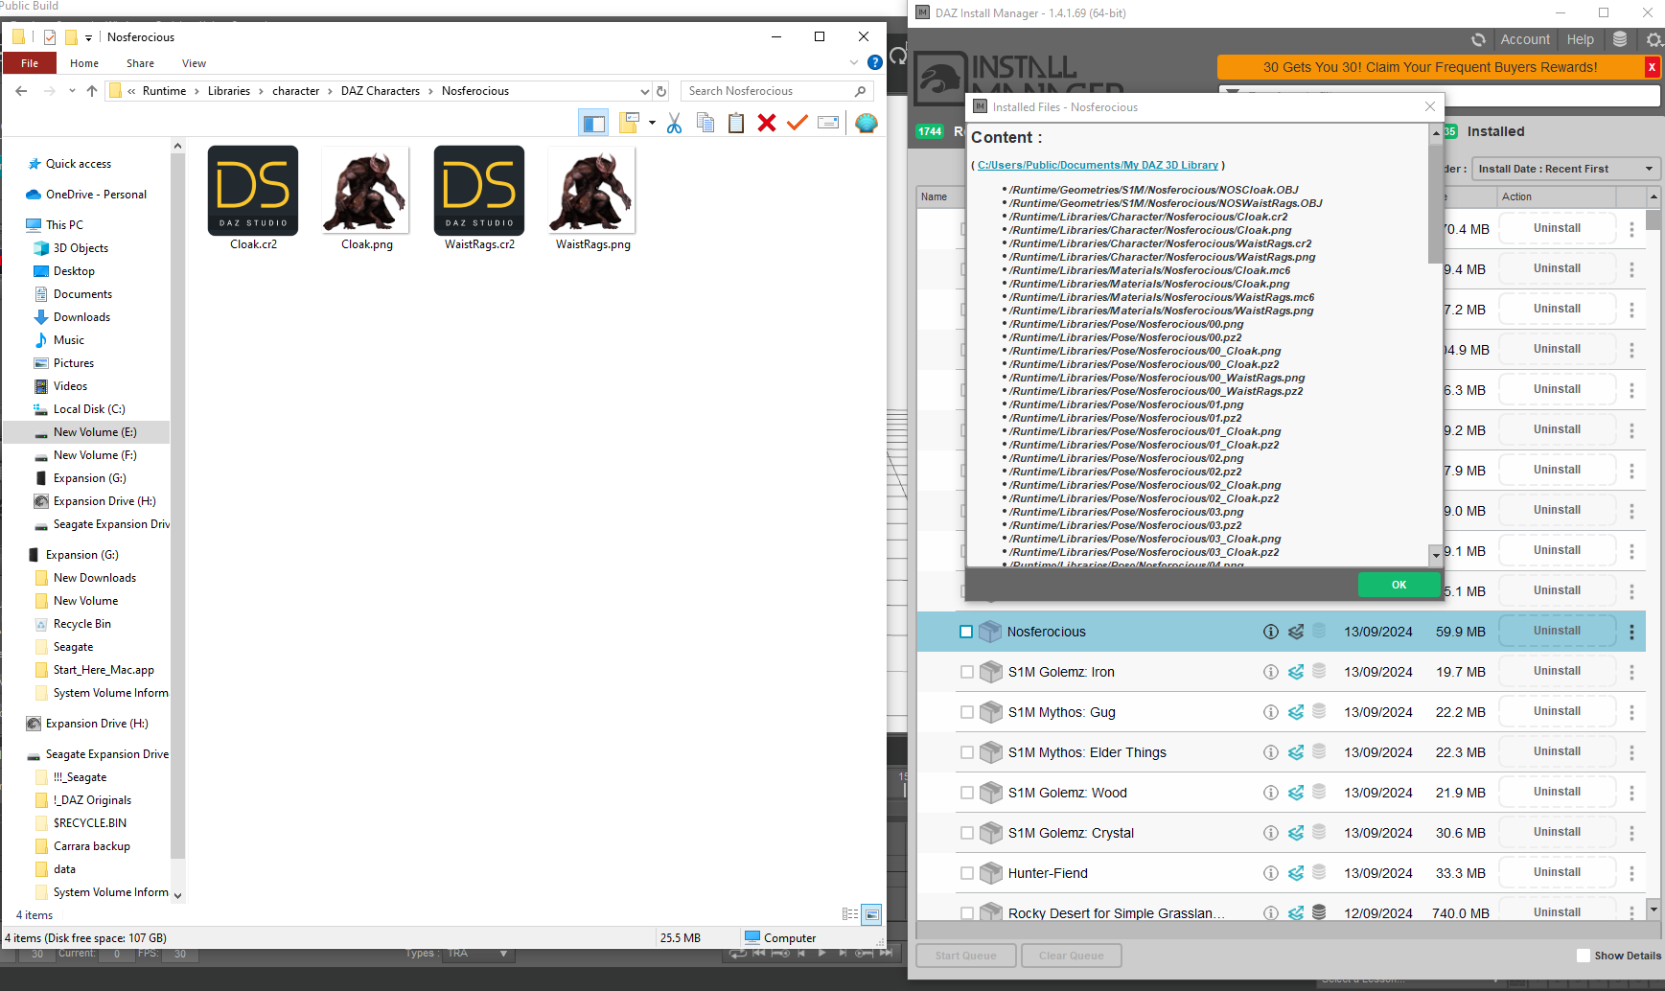1665x991 pixels.
Task: Click the Explorer help question mark icon
Action: click(875, 62)
